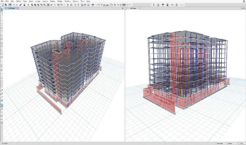Toggle the highlighted snap option in left toolbar
The height and width of the screenshot is (145, 246).
point(2,105)
